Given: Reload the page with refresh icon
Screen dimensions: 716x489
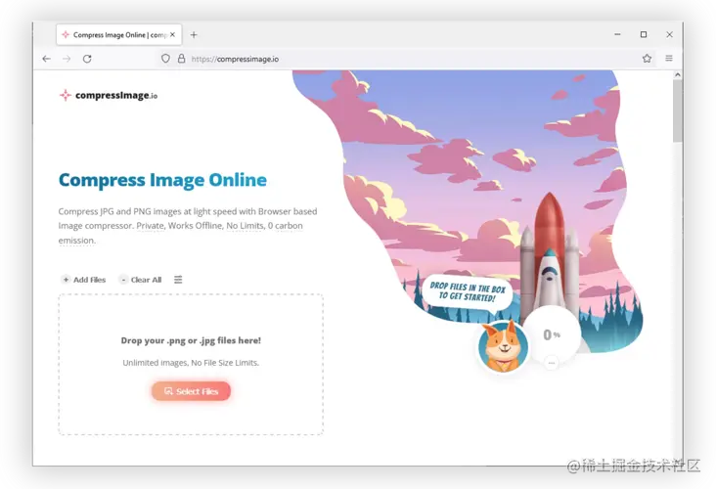Looking at the screenshot, I should click(87, 59).
